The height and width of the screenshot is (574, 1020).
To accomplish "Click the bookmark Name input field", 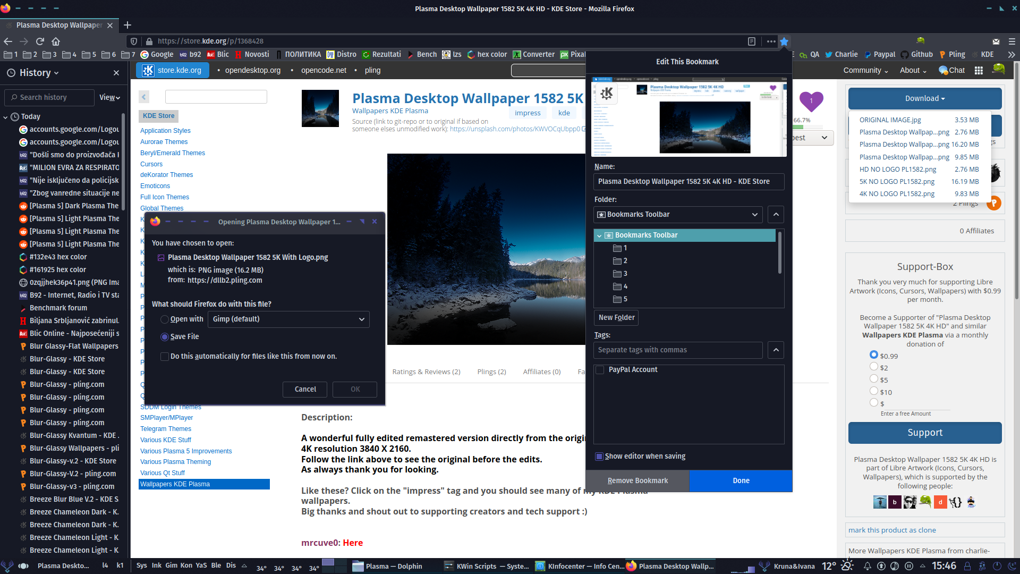I will (x=688, y=182).
